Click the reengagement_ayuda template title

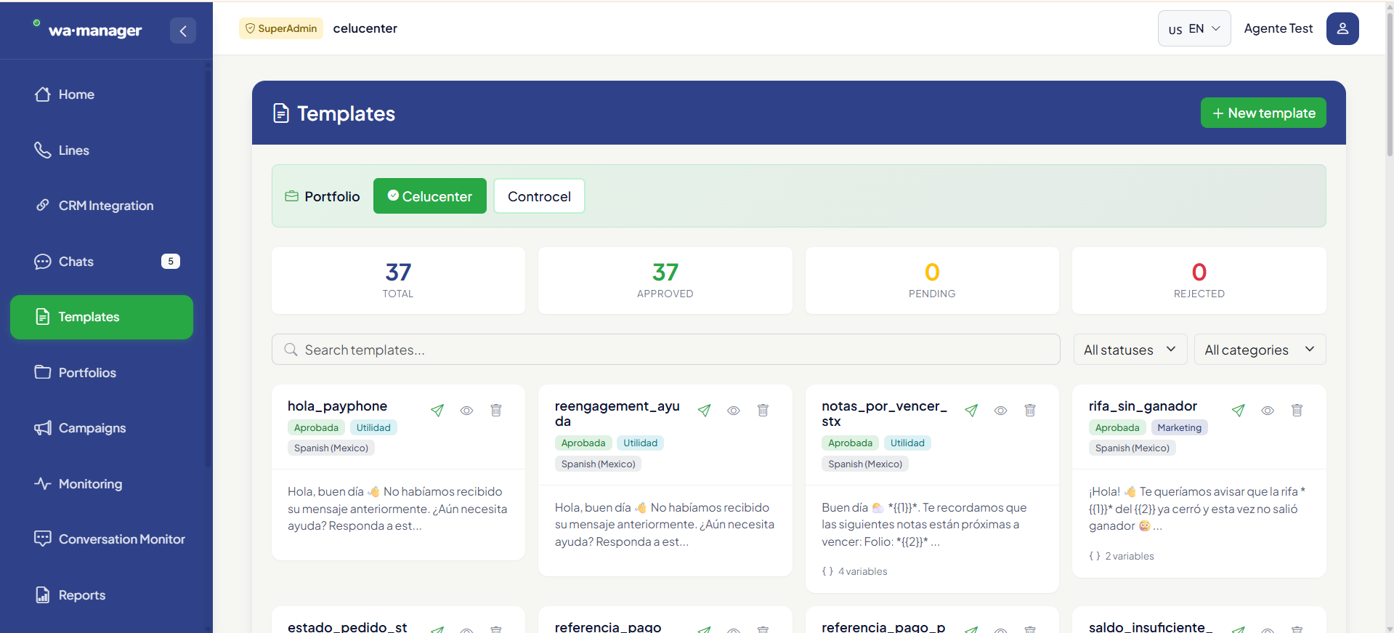[617, 414]
